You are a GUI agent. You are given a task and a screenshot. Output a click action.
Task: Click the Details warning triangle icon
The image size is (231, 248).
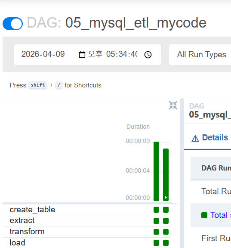(195, 138)
